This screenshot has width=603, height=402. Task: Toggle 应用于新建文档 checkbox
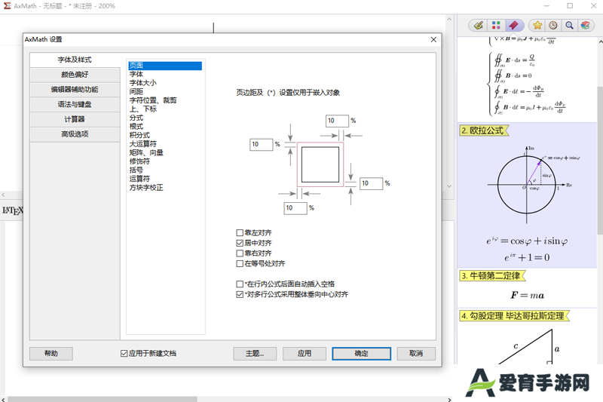click(124, 353)
